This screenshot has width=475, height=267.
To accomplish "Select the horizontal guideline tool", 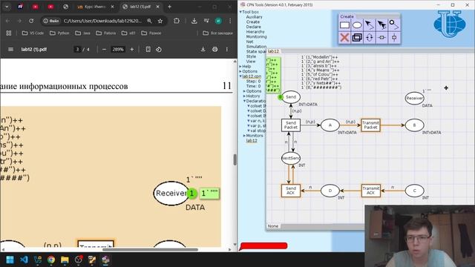I will [381, 38].
